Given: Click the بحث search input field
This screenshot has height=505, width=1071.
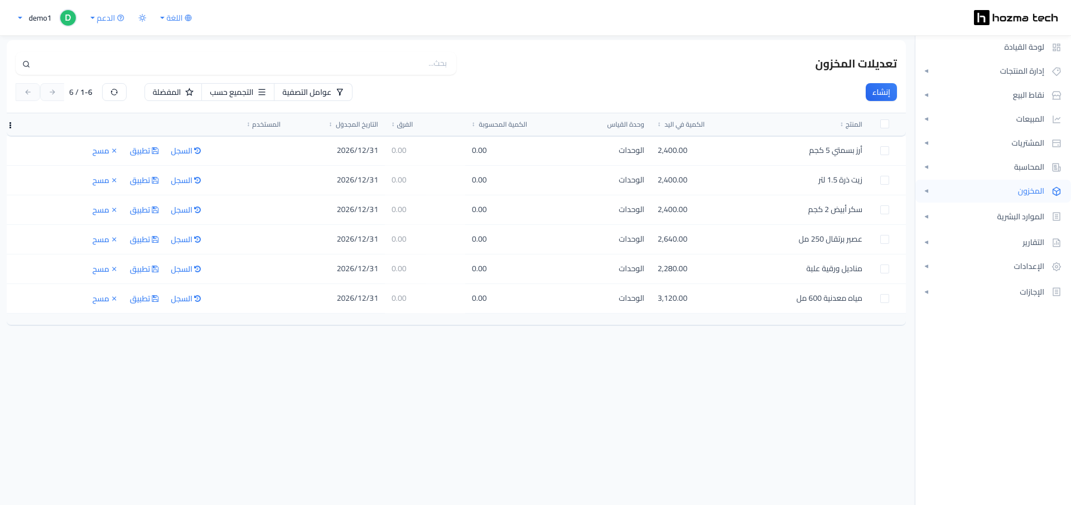Looking at the screenshot, I should 236,64.
